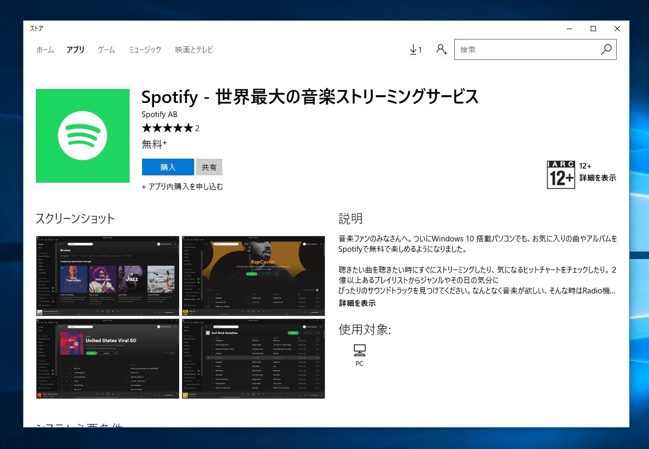The width and height of the screenshot is (649, 449).
Task: Maximize the Store window
Action: pos(593,29)
